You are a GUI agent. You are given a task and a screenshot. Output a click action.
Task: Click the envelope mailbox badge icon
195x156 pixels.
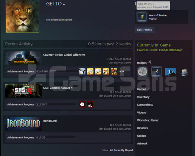coord(185,73)
